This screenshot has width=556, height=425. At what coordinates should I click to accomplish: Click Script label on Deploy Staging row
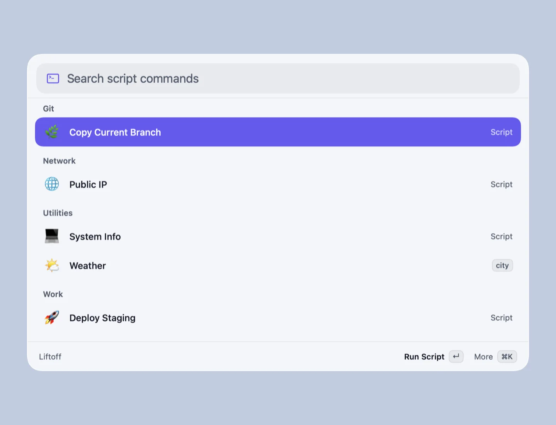click(502, 318)
